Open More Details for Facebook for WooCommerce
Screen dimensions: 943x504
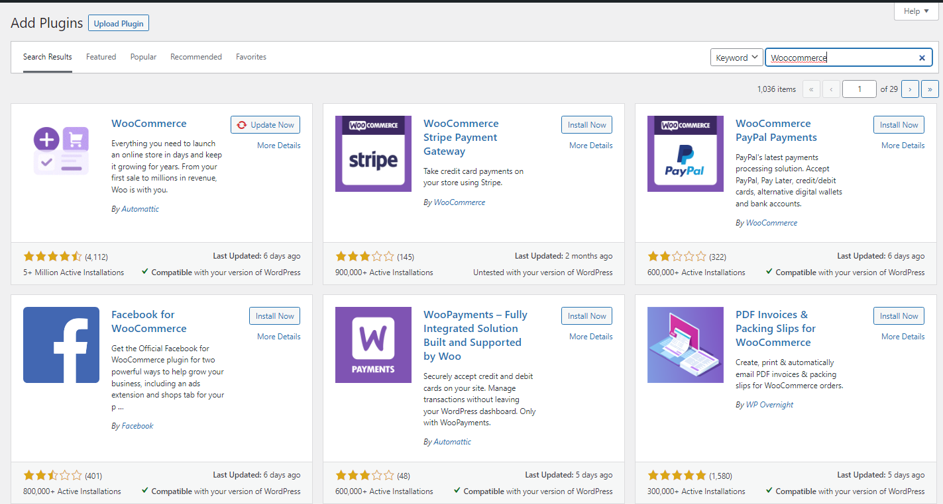tap(279, 337)
